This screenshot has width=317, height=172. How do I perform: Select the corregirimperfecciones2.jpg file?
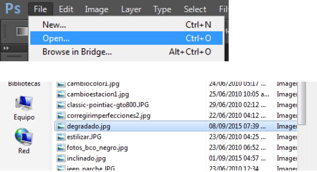pos(109,115)
